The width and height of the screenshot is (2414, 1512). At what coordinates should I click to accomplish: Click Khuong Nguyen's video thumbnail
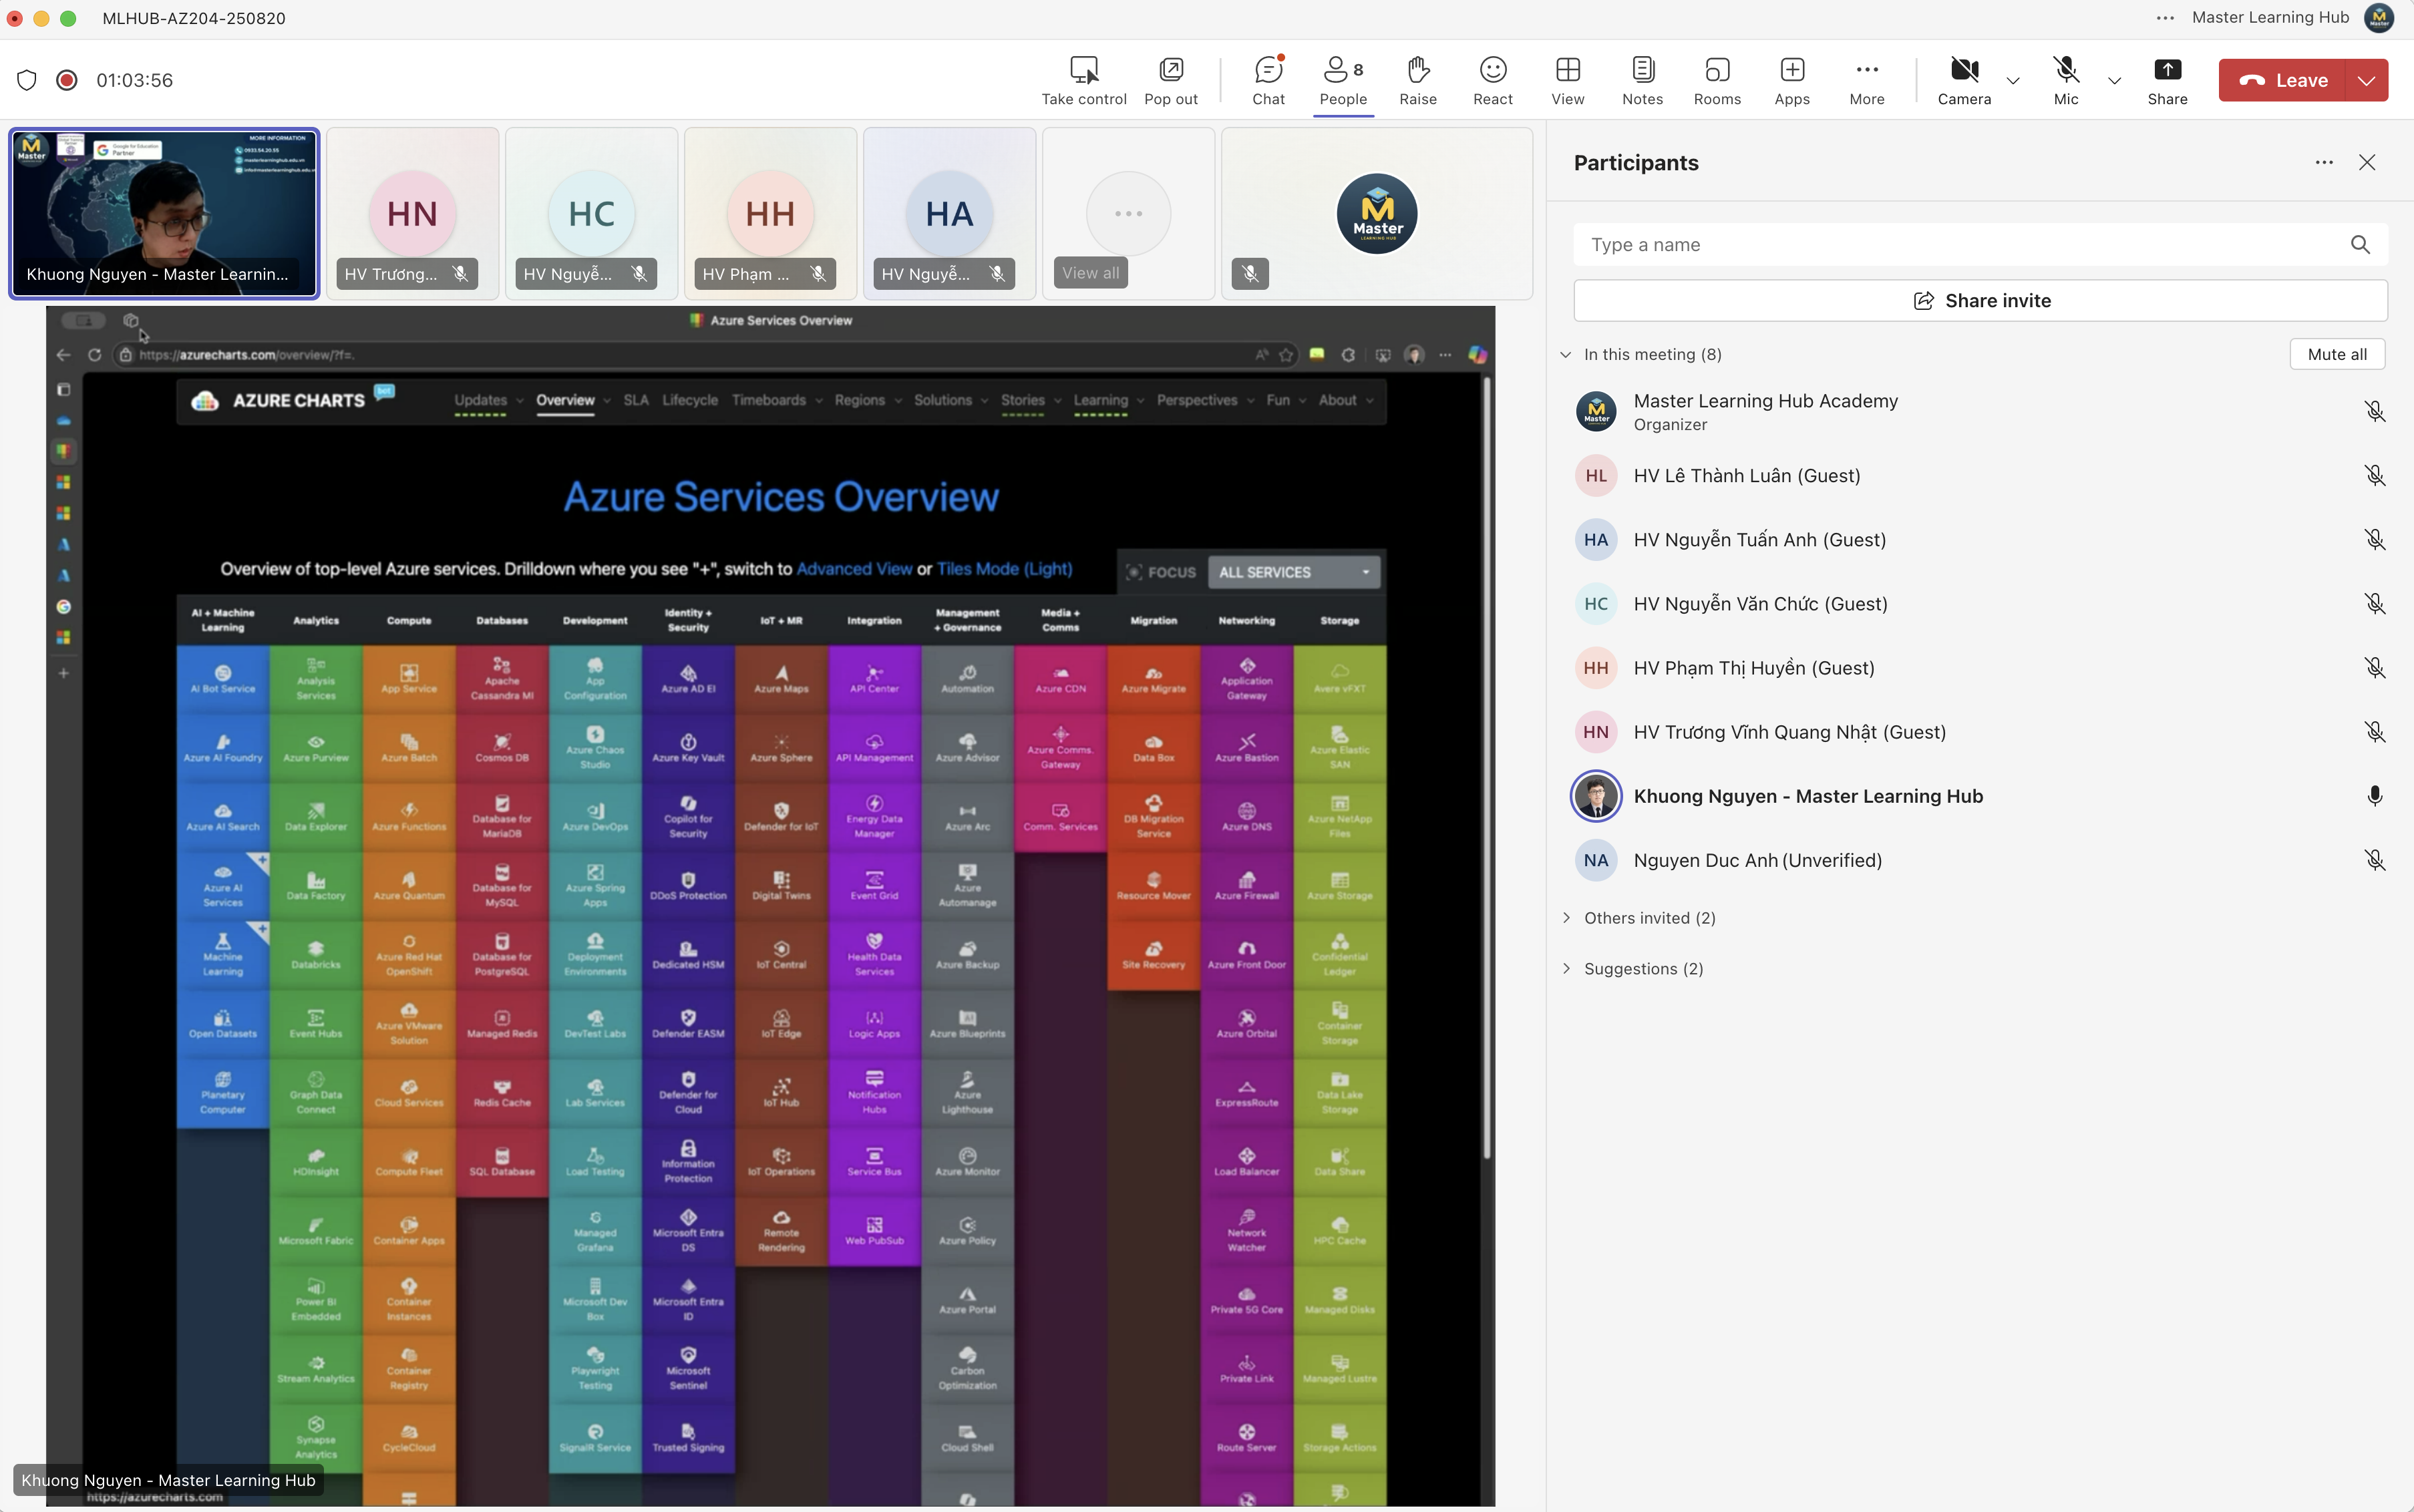pos(164,213)
